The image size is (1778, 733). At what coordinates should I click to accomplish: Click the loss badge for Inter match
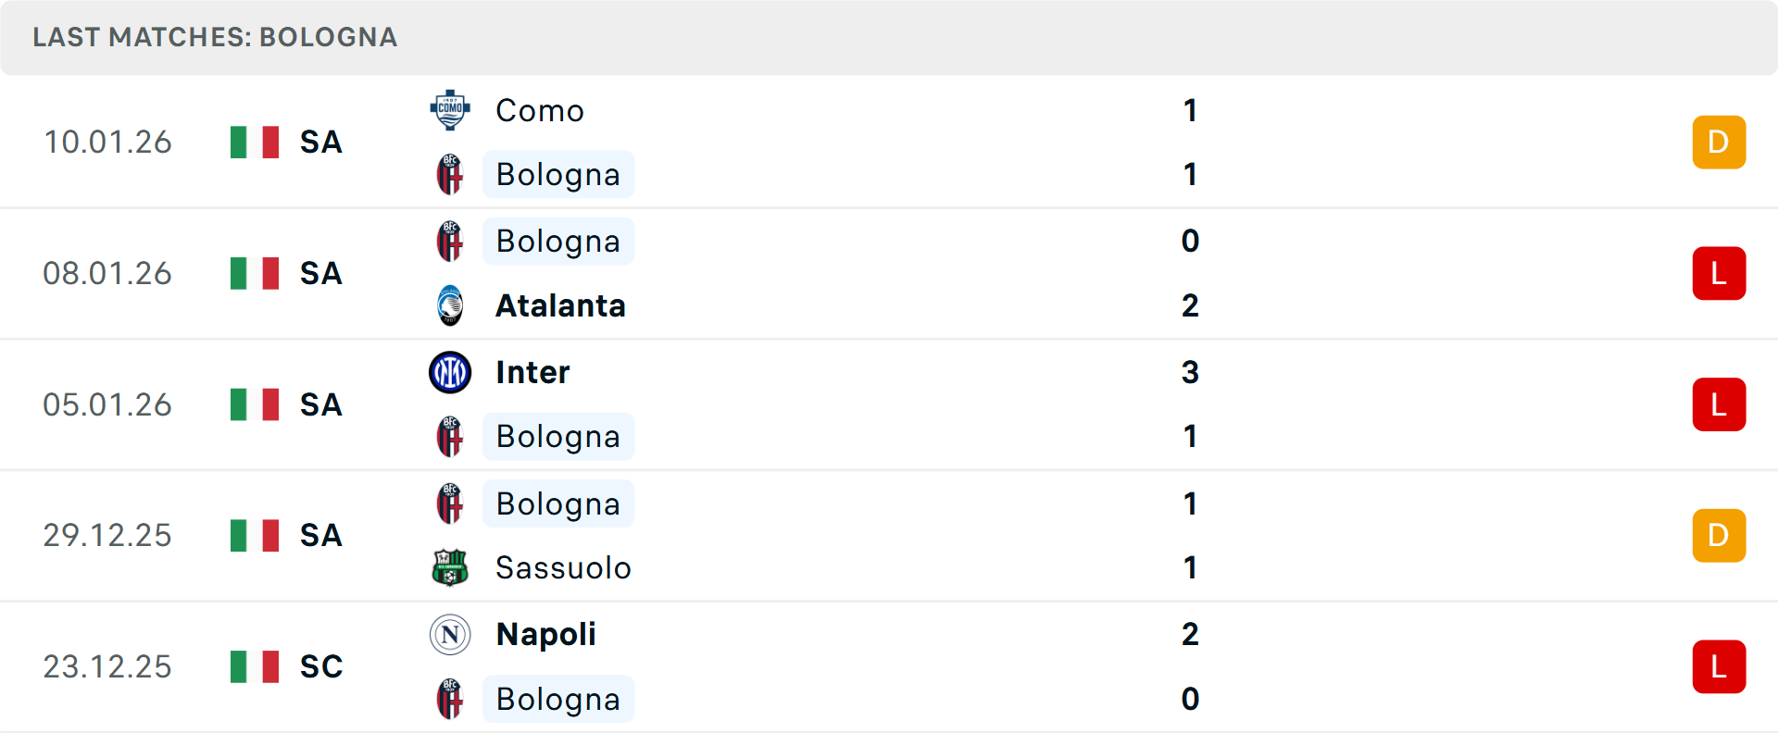1719,404
